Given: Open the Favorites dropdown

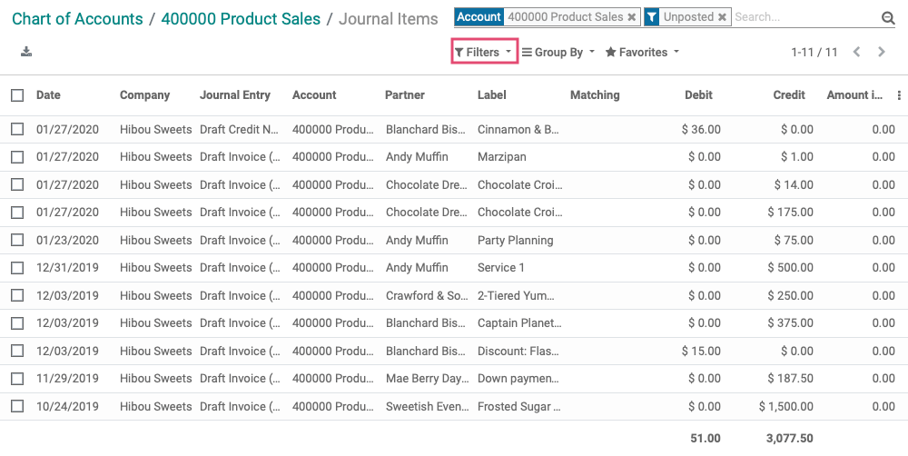Looking at the screenshot, I should click(x=642, y=52).
